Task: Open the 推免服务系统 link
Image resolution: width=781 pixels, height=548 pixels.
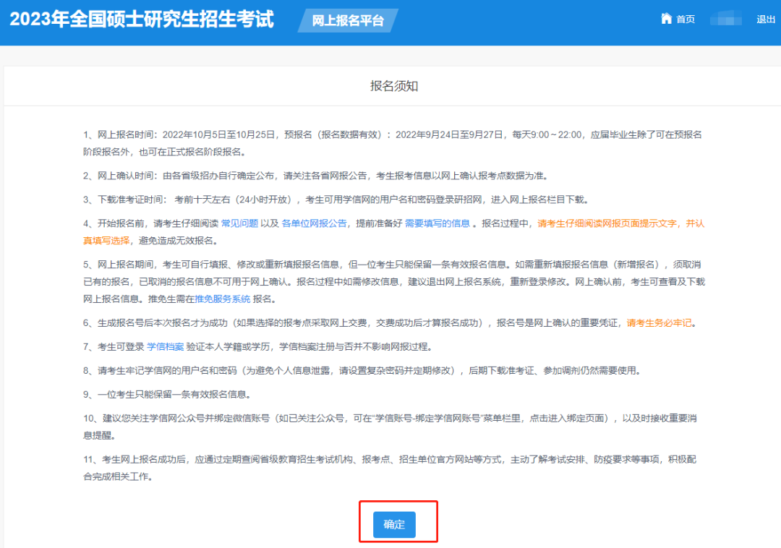Action: click(x=223, y=299)
